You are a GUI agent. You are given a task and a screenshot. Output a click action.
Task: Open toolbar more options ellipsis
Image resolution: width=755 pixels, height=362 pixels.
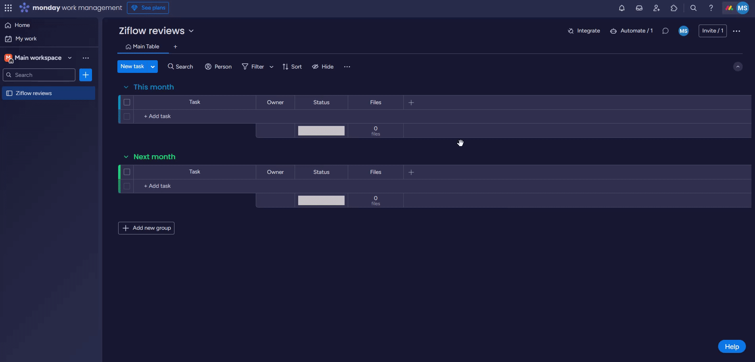[x=347, y=67]
